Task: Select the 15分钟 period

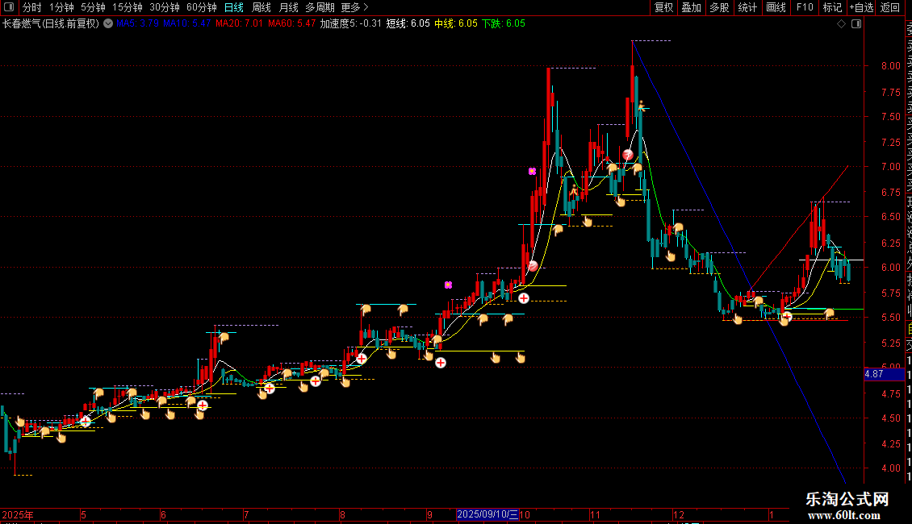Action: (128, 7)
